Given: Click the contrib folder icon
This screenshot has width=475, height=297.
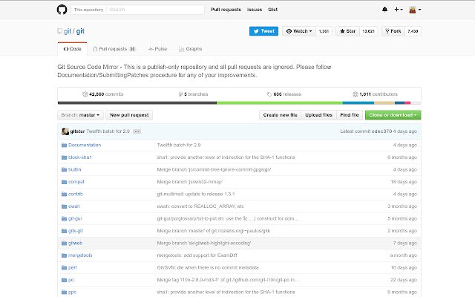Looking at the screenshot, I should pyautogui.click(x=64, y=195).
